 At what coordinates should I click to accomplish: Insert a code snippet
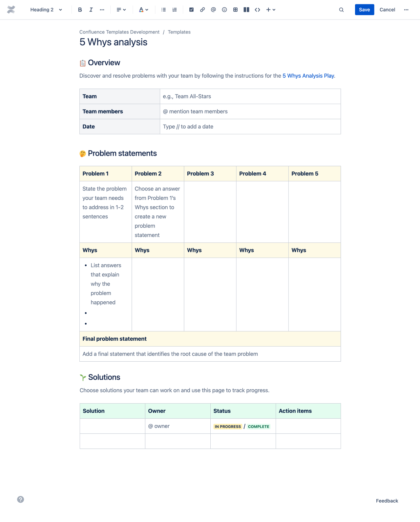click(257, 10)
